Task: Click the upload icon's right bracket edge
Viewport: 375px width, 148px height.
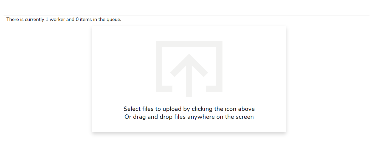Action: click(x=219, y=67)
